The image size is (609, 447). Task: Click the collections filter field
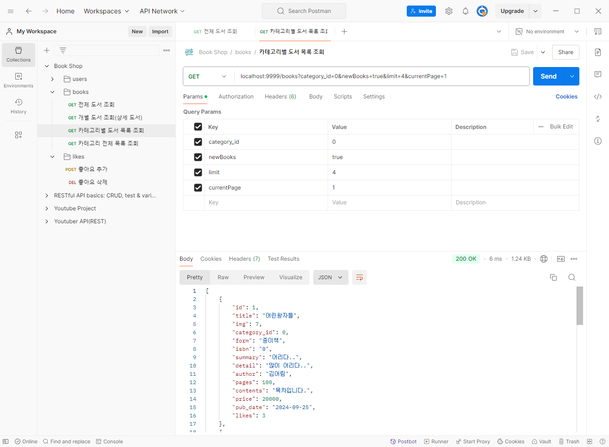click(107, 50)
